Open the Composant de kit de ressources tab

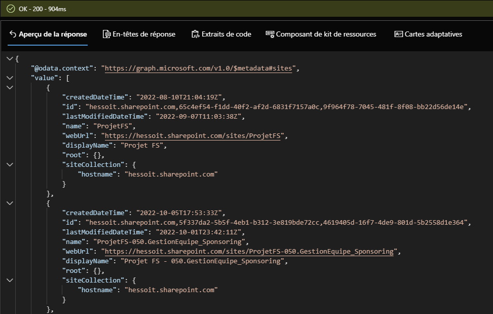[321, 34]
